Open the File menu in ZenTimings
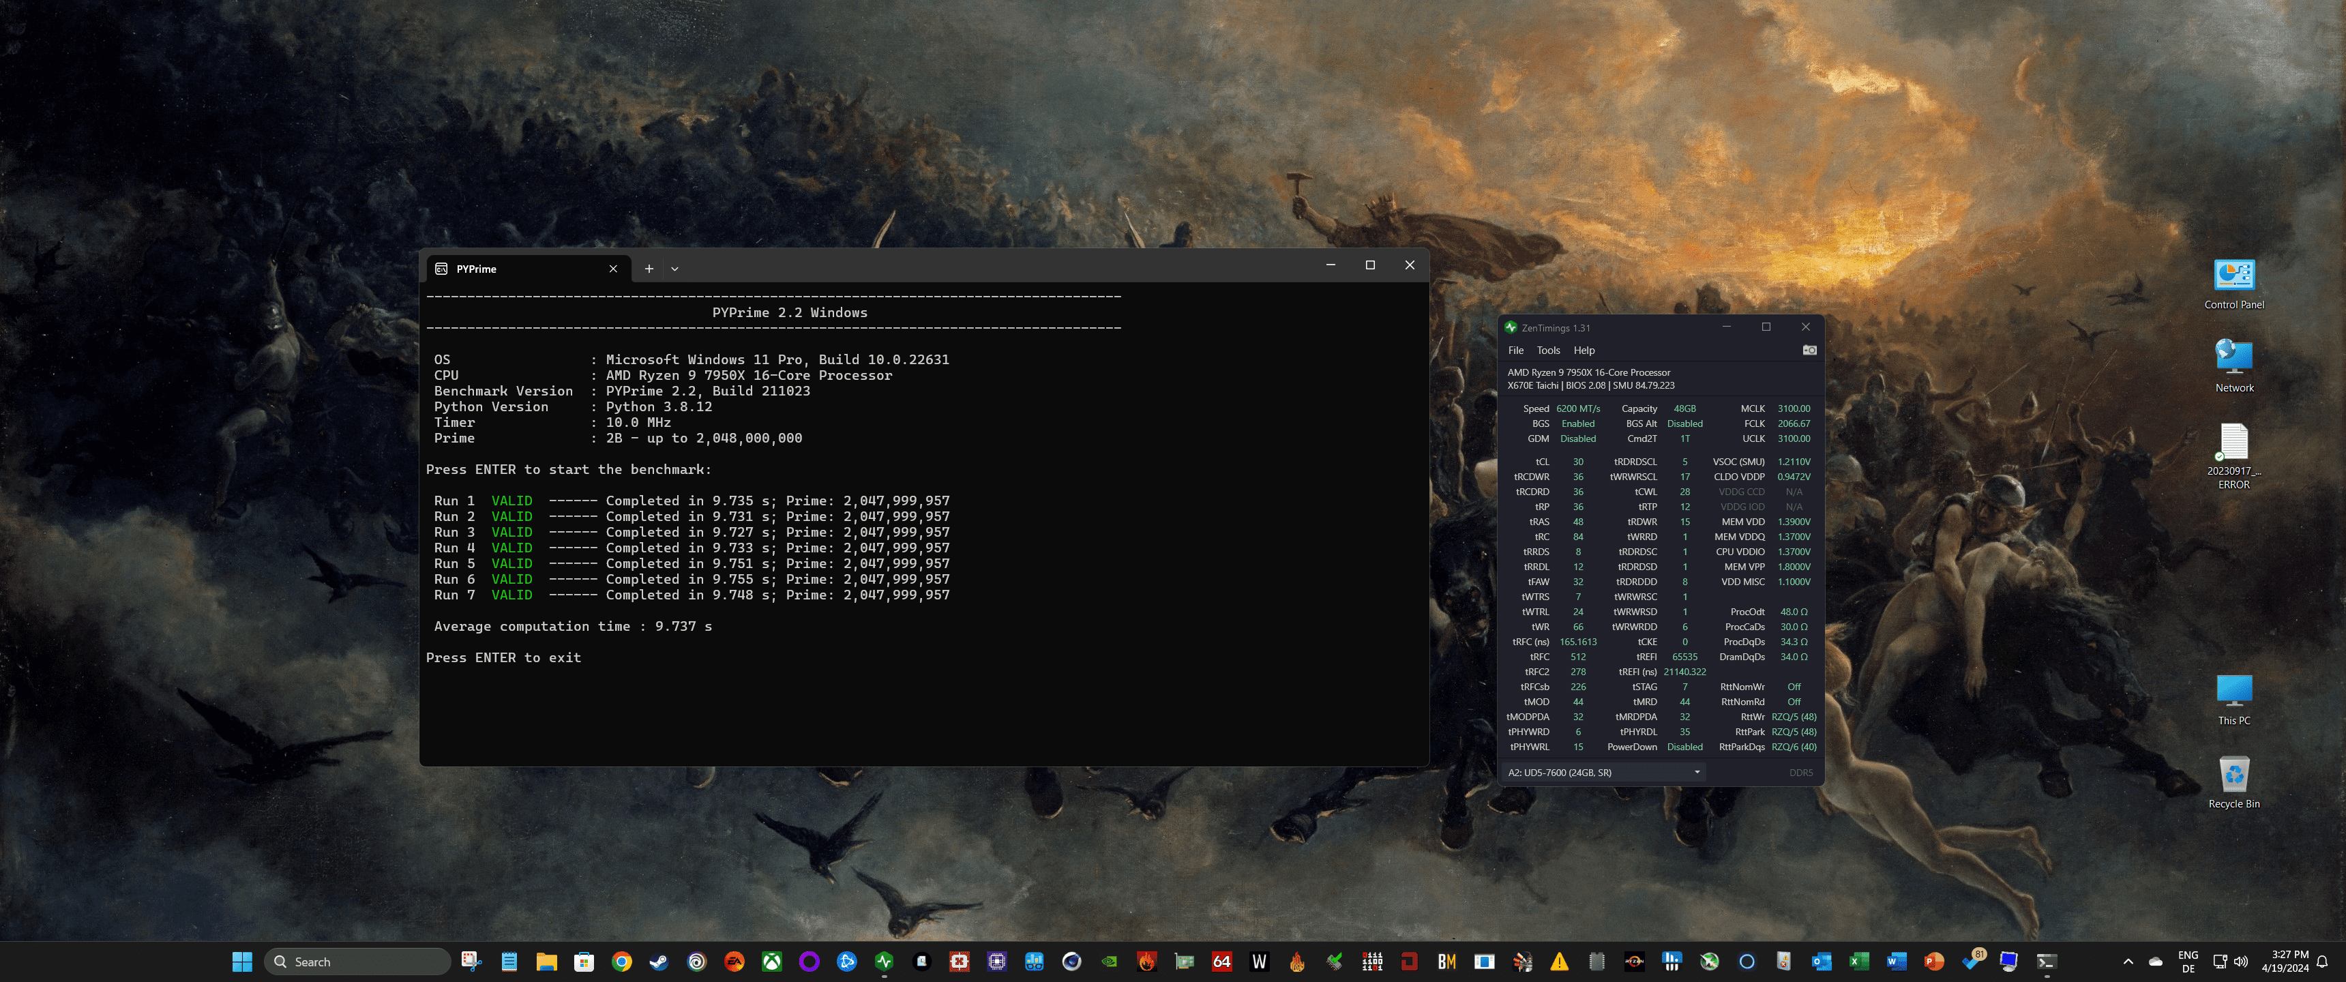The height and width of the screenshot is (982, 2346). (x=1515, y=350)
